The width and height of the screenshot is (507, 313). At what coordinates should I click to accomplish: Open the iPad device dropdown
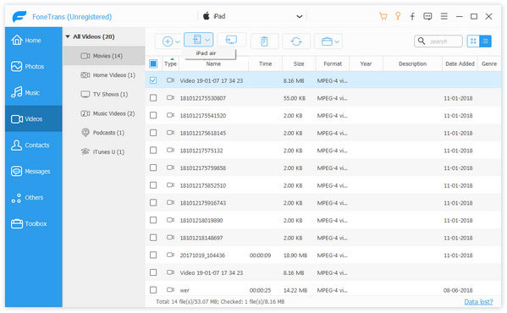[x=252, y=16]
